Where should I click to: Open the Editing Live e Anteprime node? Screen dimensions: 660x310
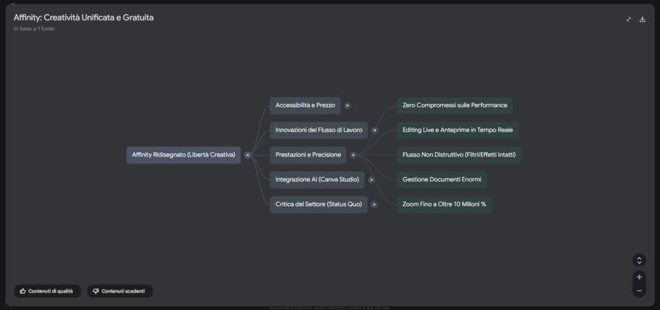pos(457,130)
